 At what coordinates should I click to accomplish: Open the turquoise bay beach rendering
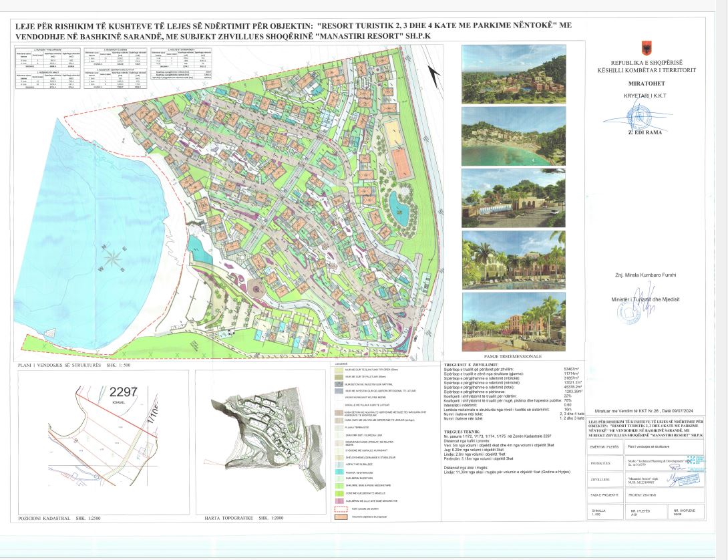514,136
